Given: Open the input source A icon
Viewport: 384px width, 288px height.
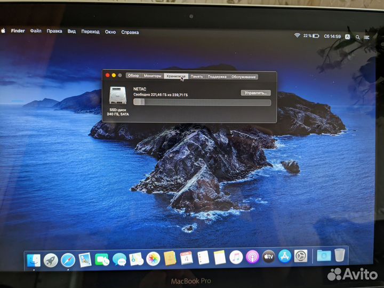Looking at the screenshot, I should coord(347,37).
